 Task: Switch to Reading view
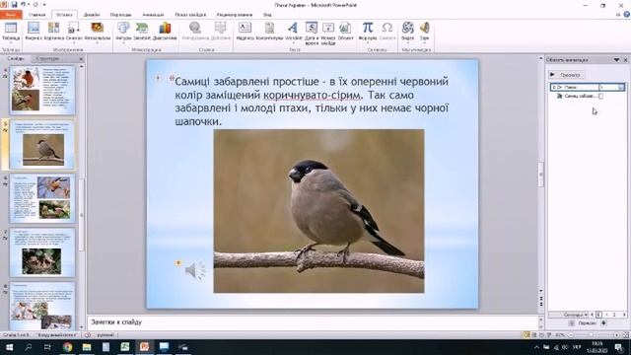541,335
